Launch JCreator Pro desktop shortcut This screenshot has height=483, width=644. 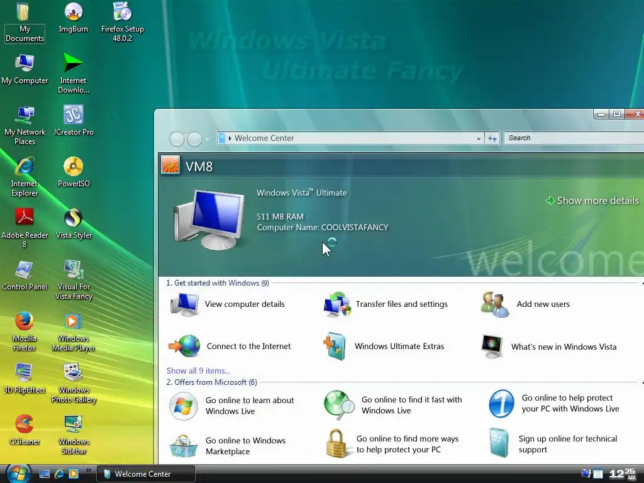[73, 121]
